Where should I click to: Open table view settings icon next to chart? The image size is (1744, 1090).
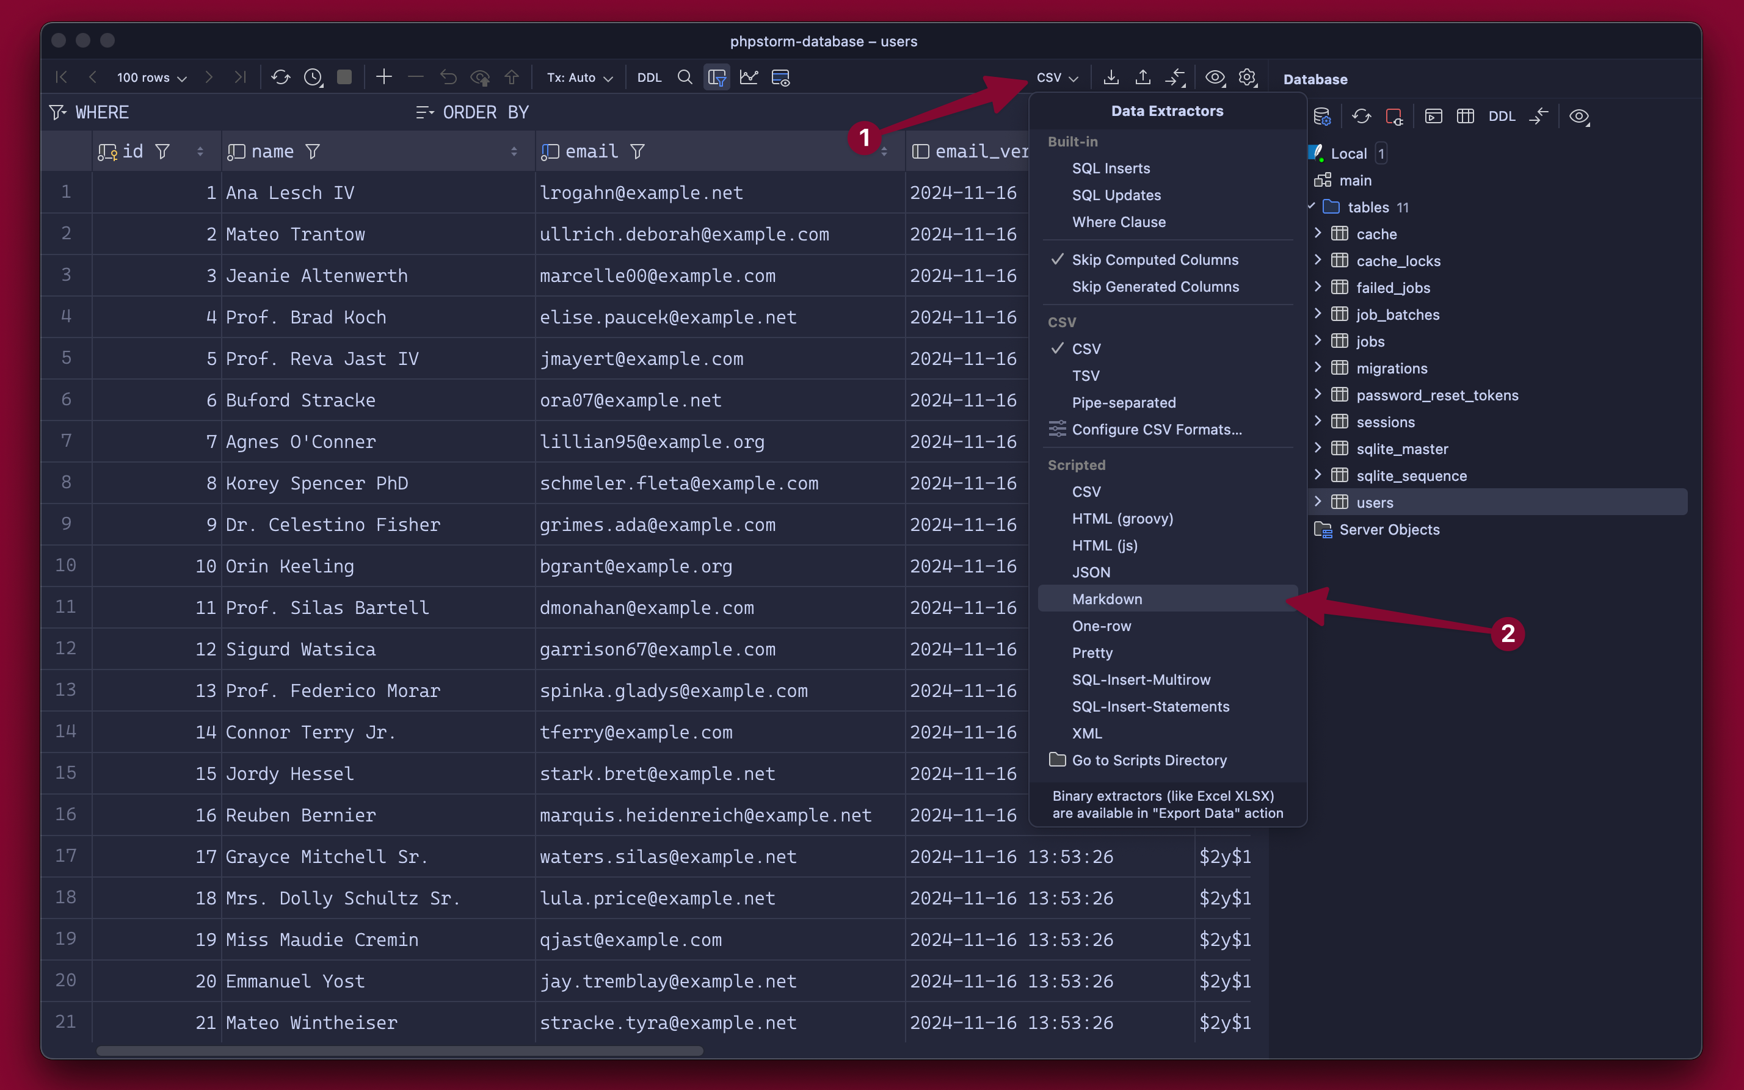pos(780,77)
